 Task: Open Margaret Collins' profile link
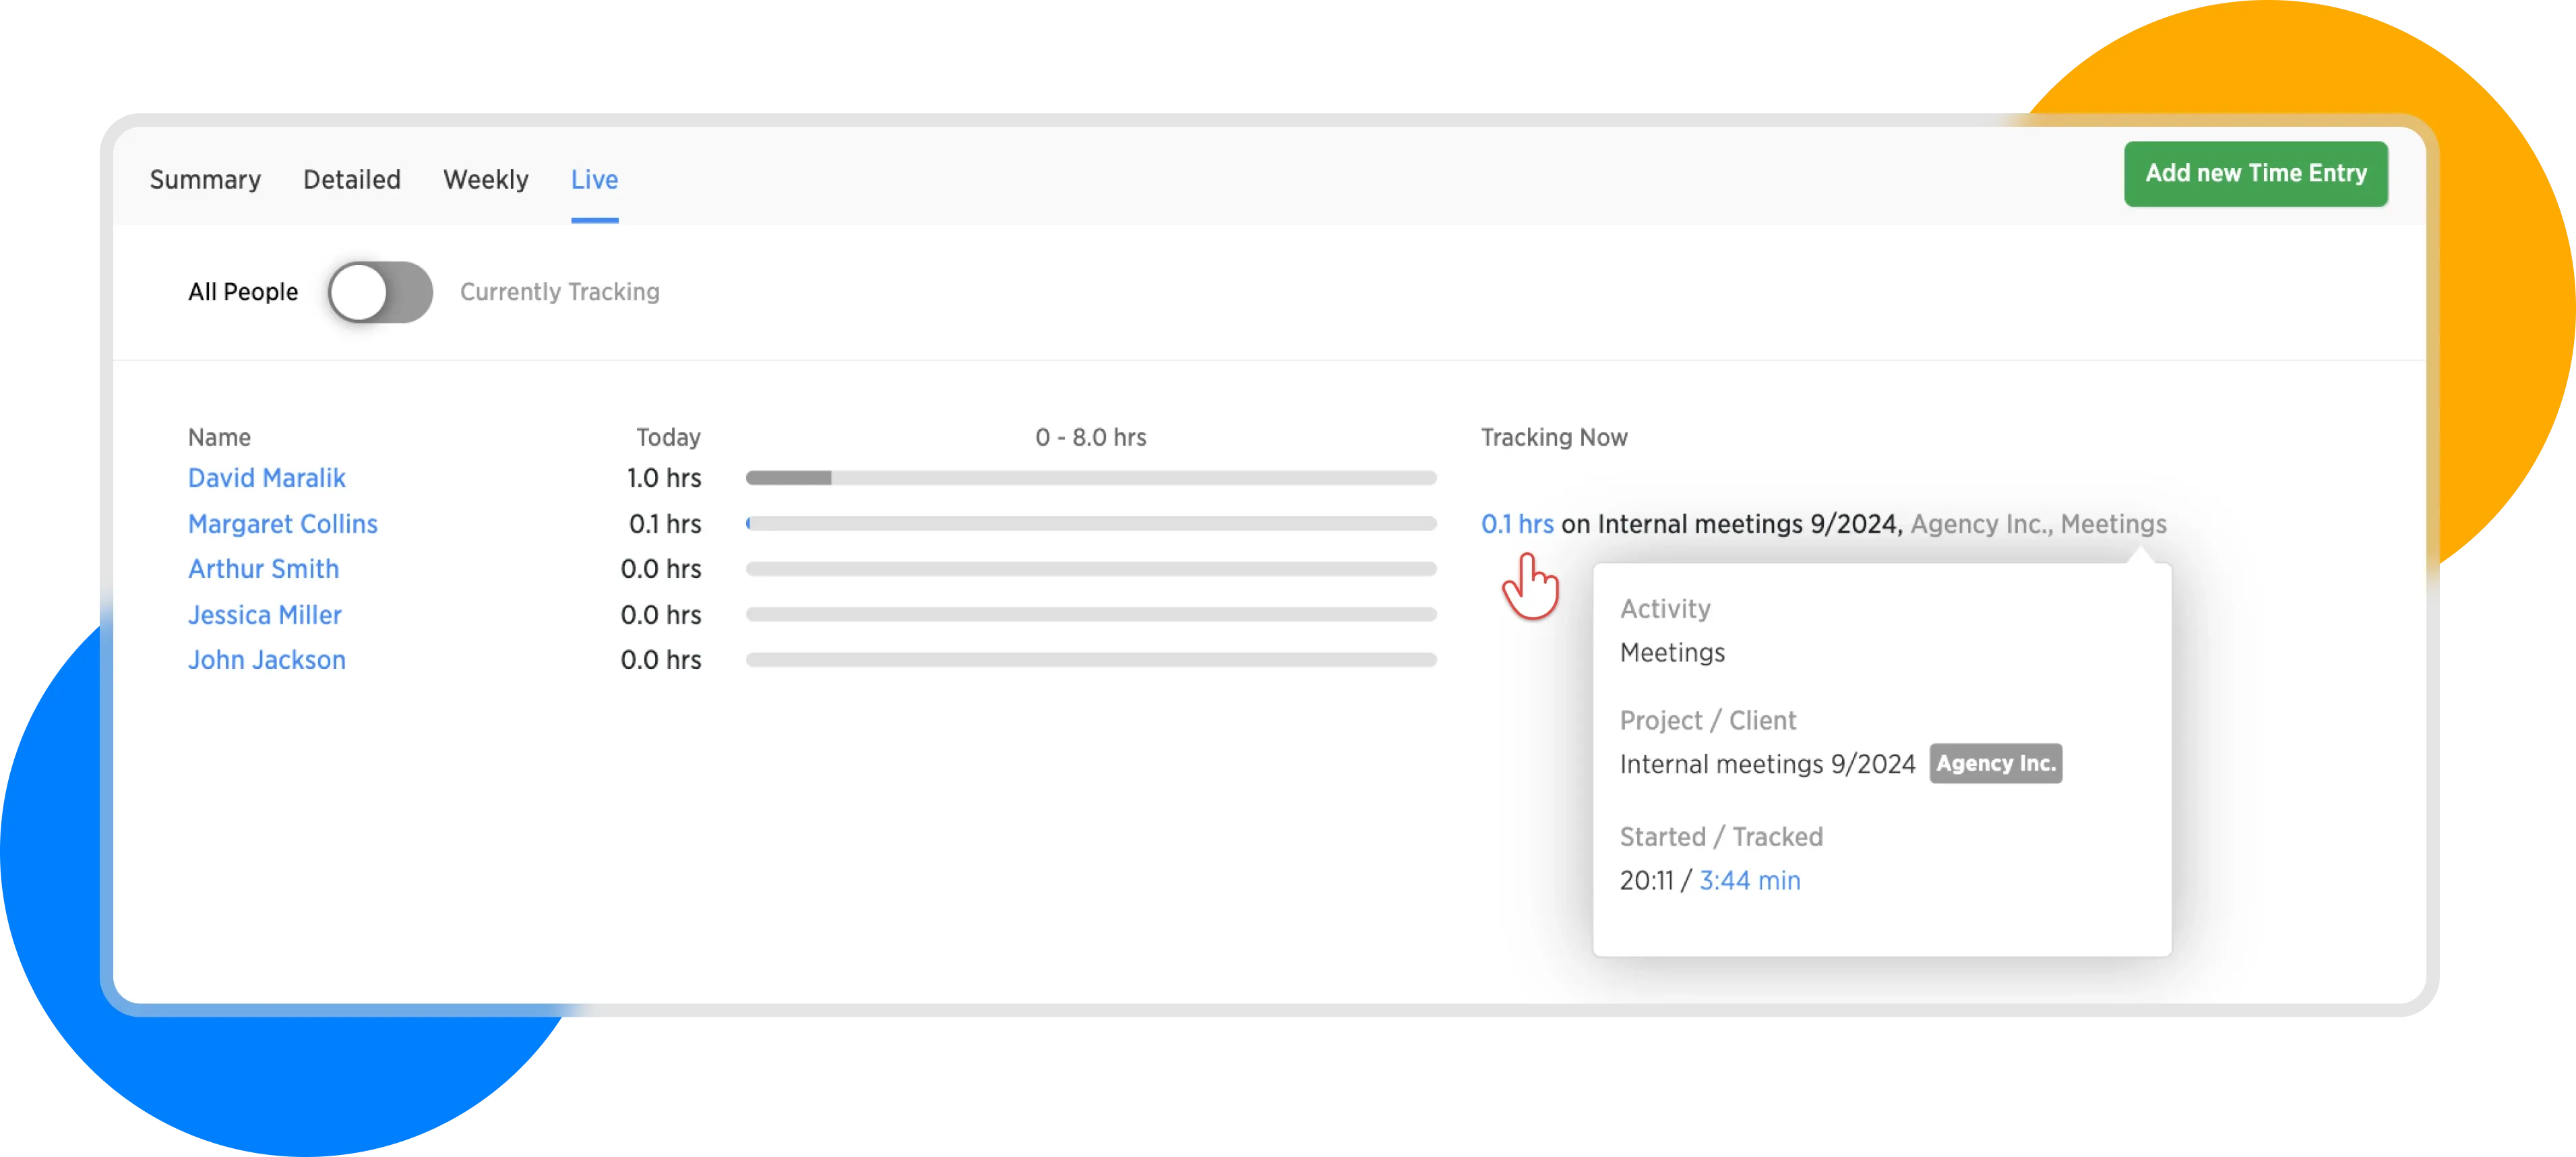[282, 524]
